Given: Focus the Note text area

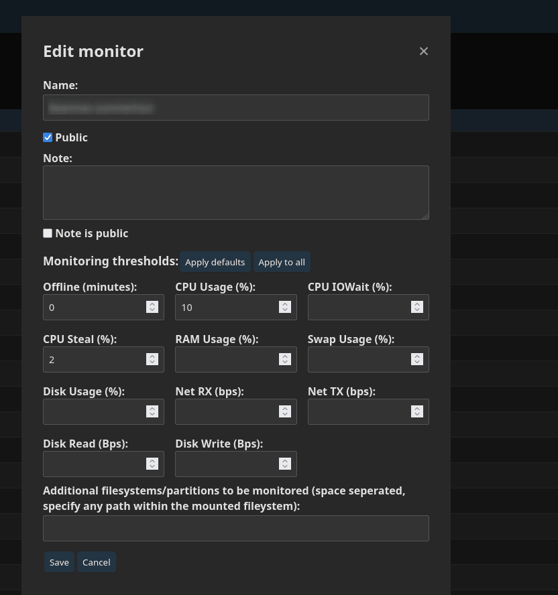Looking at the screenshot, I should tap(235, 192).
